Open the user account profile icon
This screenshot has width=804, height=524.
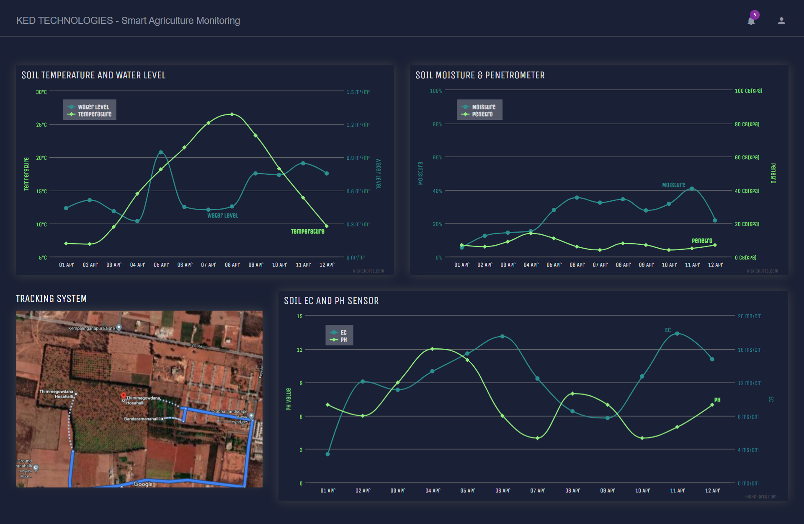coord(781,21)
